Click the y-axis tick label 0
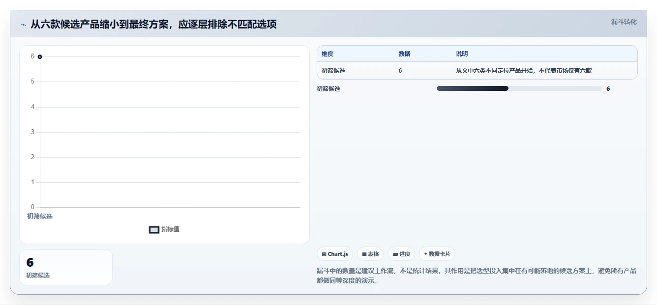Viewport: 657px width, 305px height. coord(33,207)
